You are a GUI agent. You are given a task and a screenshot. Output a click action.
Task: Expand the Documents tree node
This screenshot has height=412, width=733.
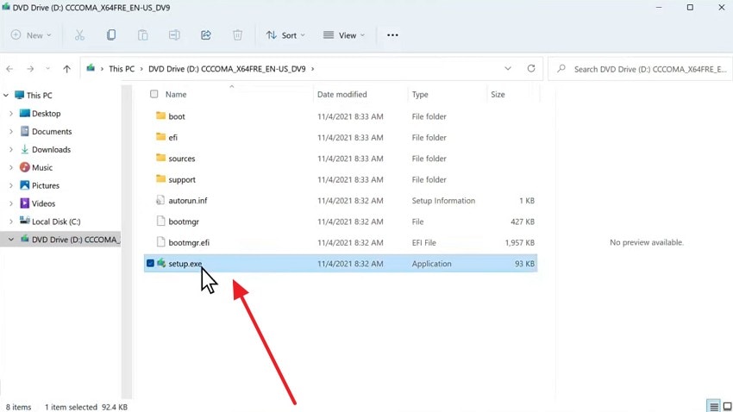(11, 132)
